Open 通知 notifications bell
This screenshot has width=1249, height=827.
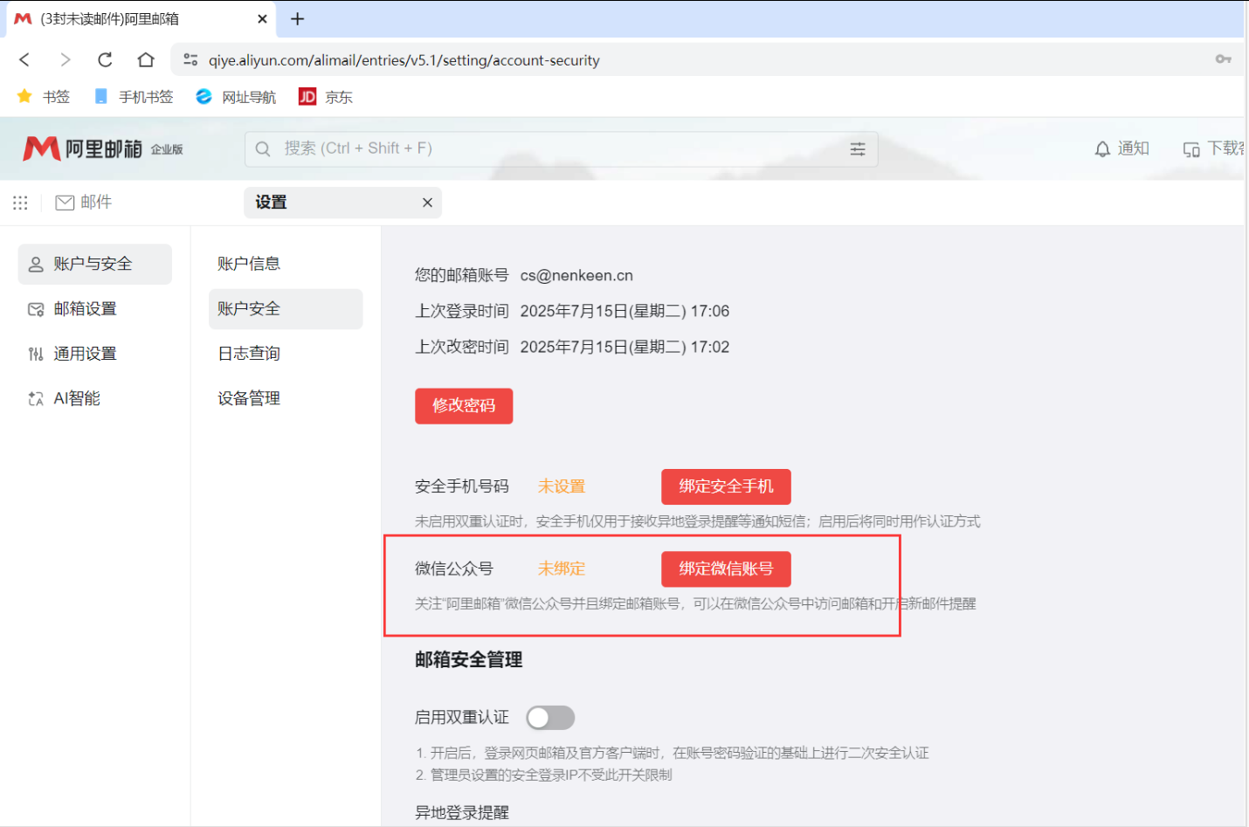pos(1121,148)
